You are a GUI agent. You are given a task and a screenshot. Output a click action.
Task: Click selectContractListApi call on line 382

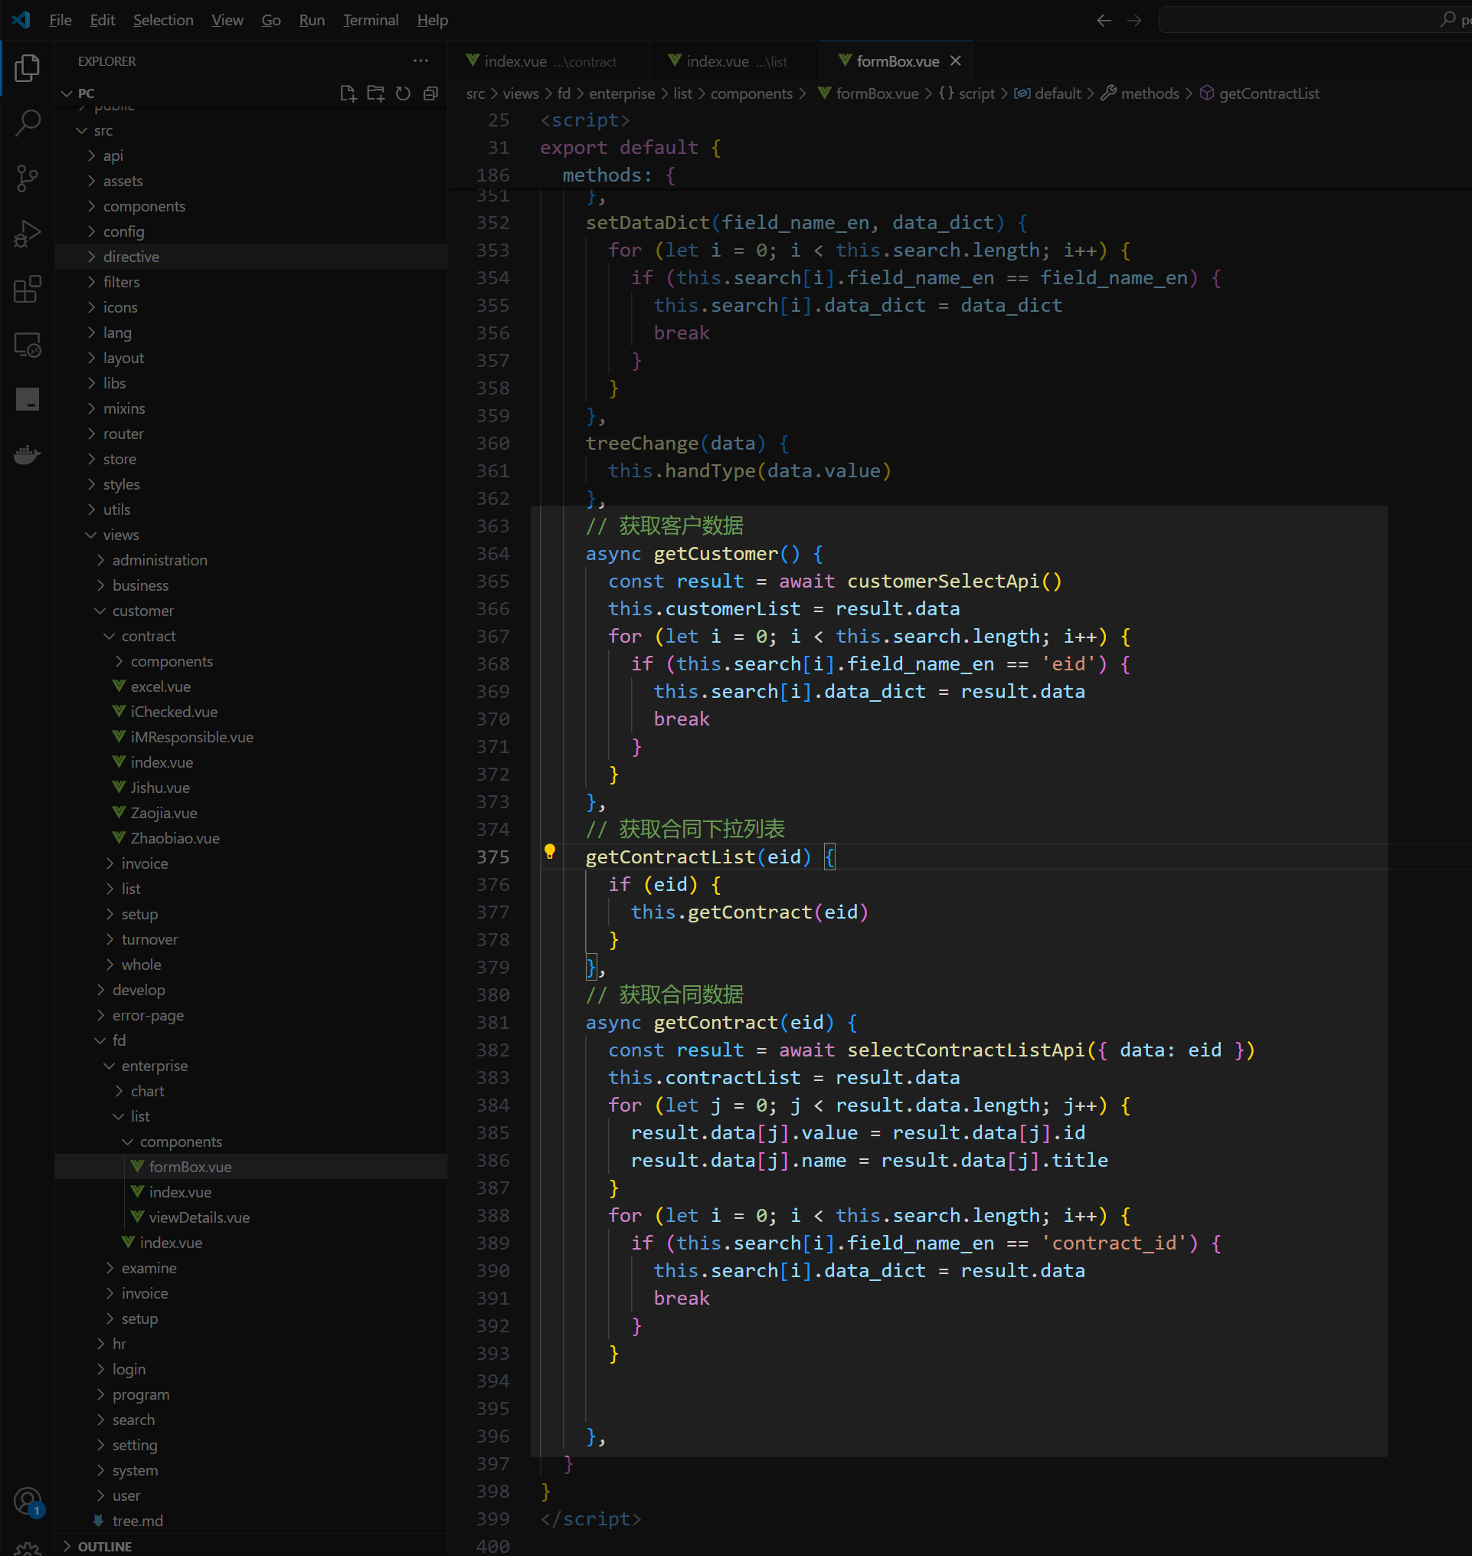pos(966,1050)
